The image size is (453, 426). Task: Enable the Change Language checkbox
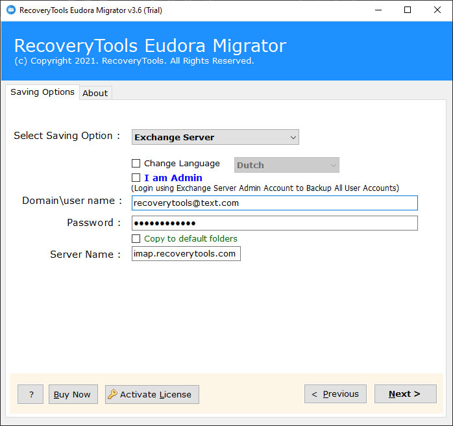(x=136, y=163)
